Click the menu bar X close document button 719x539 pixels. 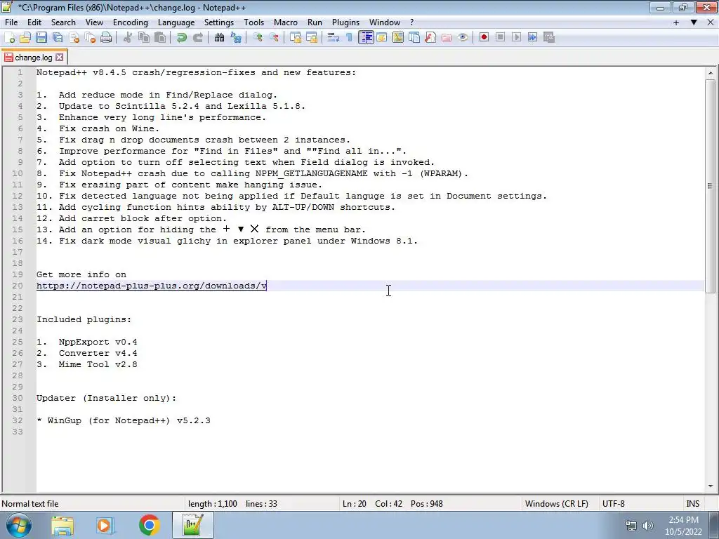coord(711,22)
